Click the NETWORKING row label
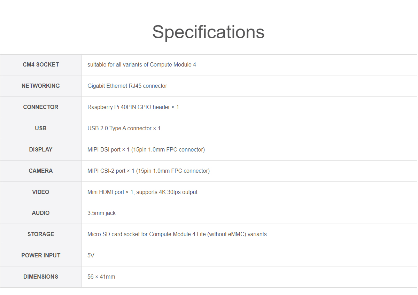 click(x=41, y=86)
